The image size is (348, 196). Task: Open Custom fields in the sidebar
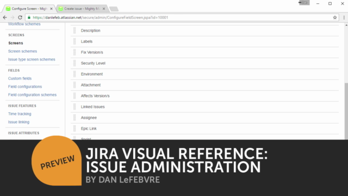[x=20, y=78]
